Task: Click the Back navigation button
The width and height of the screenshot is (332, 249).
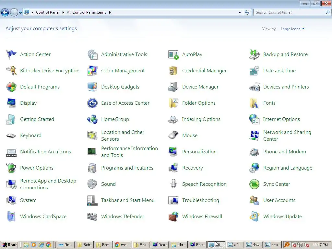Action: click(x=5, y=13)
